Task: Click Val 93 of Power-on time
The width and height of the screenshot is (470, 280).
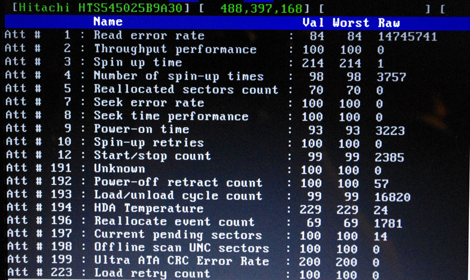Action: [x=315, y=130]
